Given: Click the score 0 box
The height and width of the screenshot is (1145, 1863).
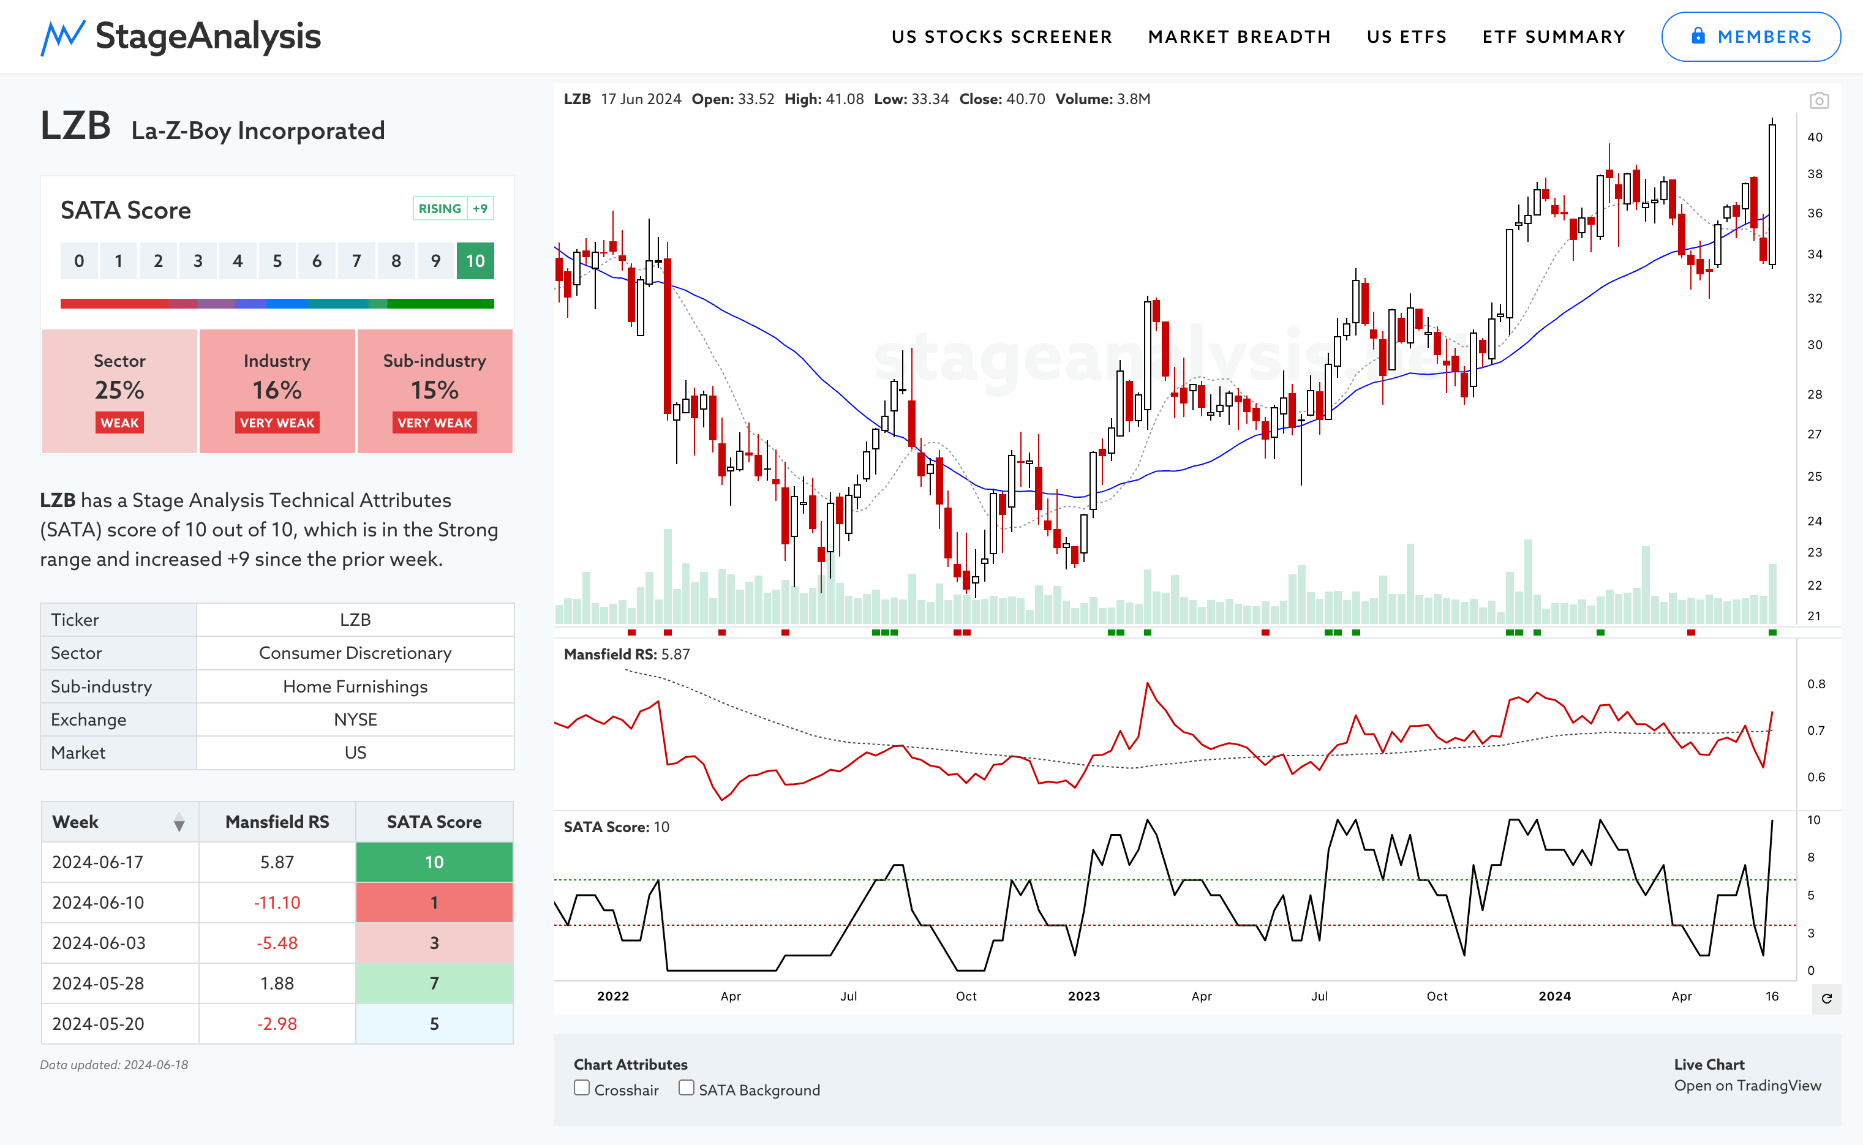Looking at the screenshot, I should click(x=79, y=261).
